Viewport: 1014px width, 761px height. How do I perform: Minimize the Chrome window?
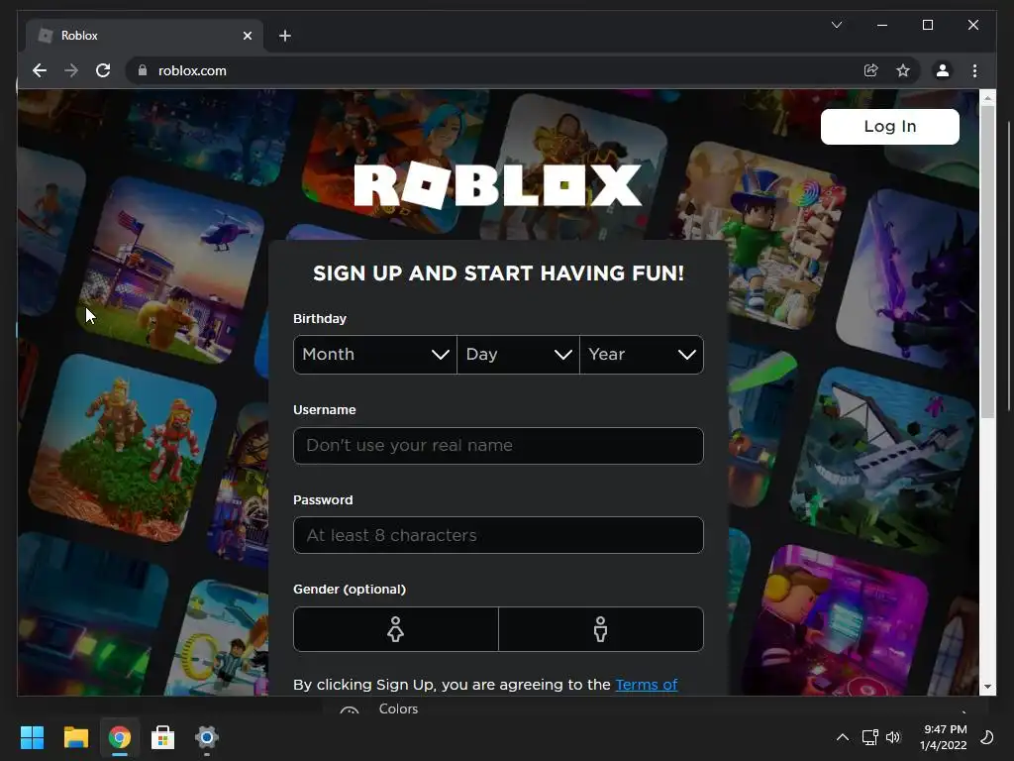pos(882,25)
